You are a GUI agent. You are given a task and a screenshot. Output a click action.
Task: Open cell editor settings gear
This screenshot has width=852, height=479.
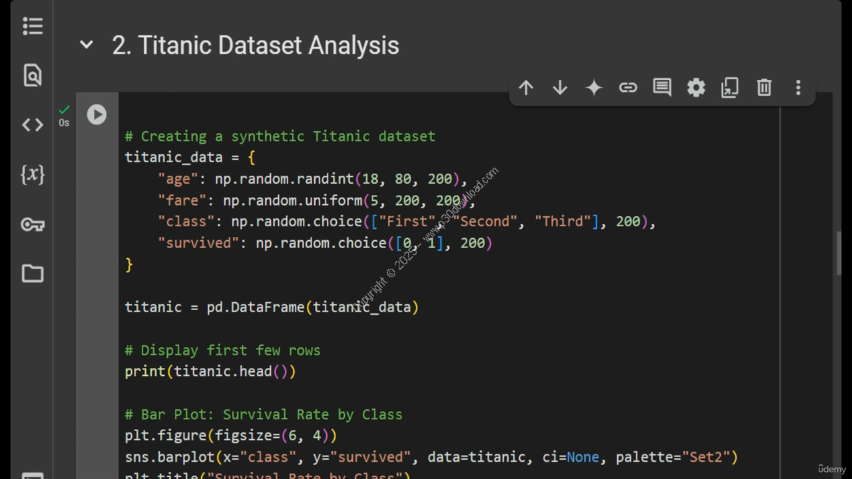(x=696, y=88)
